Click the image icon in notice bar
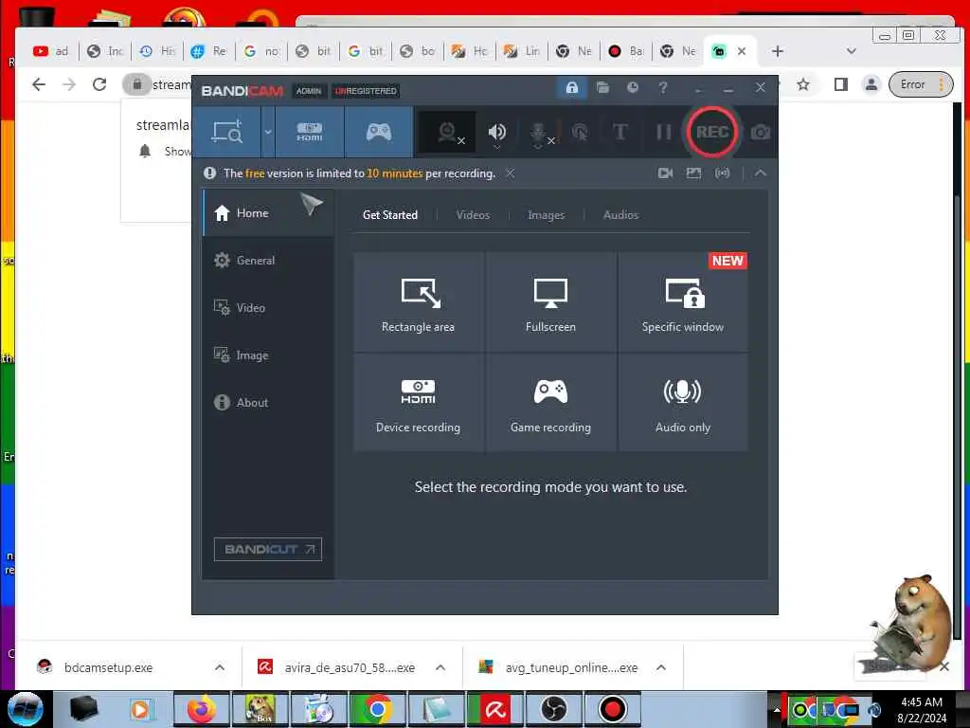This screenshot has width=970, height=728. coord(693,173)
